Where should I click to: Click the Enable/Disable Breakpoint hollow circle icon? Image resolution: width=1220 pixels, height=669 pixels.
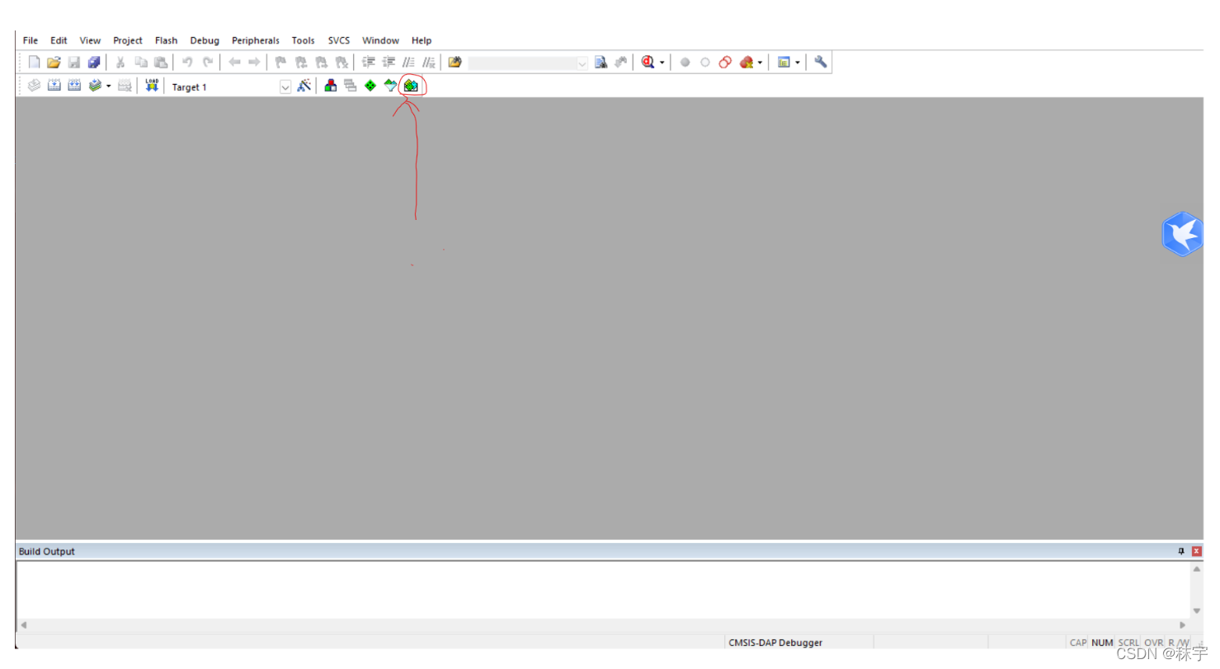click(x=705, y=63)
